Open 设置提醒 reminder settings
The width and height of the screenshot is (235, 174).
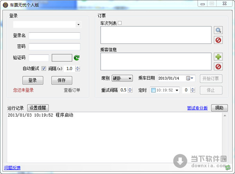(38, 108)
